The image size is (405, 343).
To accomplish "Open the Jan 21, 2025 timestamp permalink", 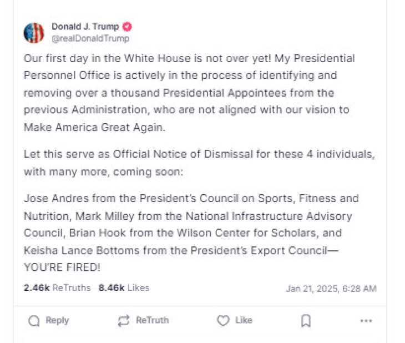I will click(x=331, y=289).
